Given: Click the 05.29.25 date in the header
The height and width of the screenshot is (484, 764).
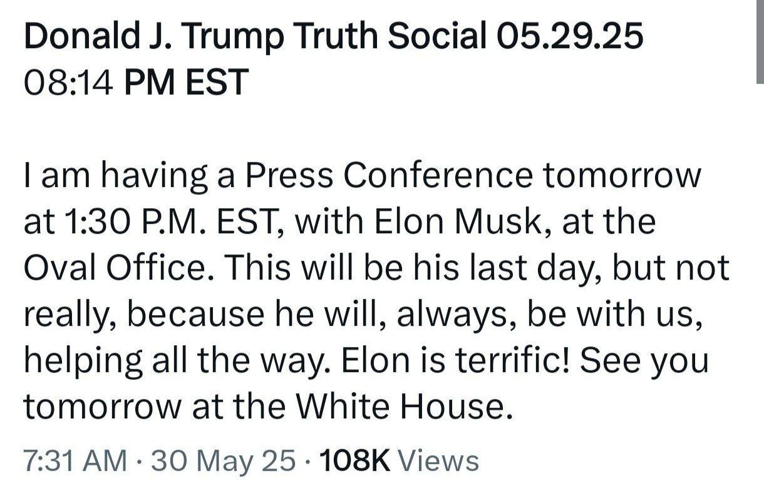Looking at the screenshot, I should coord(569,38).
